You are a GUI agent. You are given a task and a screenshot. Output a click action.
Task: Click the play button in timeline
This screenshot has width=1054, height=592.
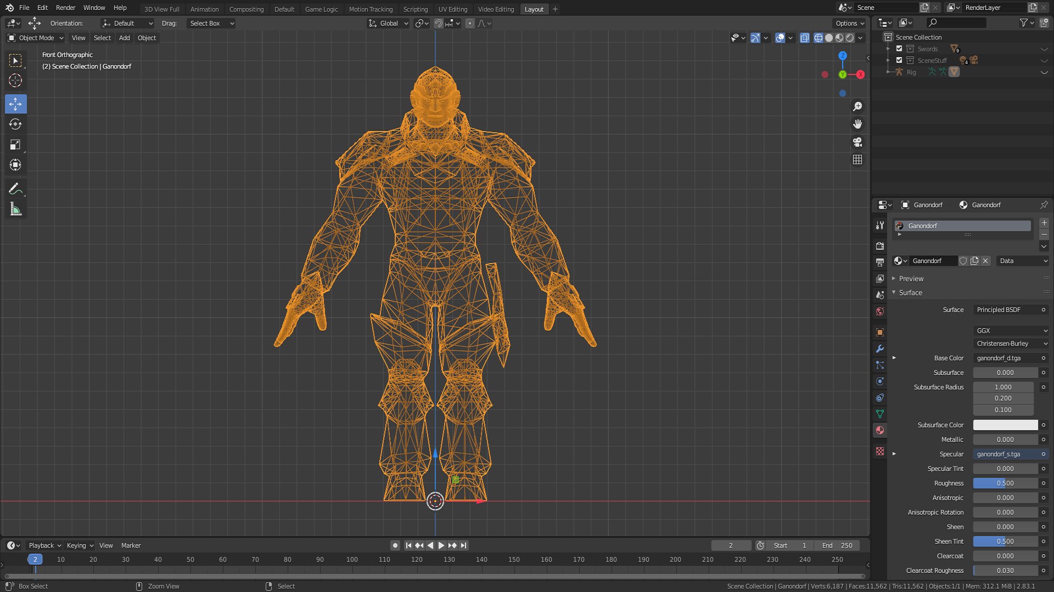pos(440,545)
